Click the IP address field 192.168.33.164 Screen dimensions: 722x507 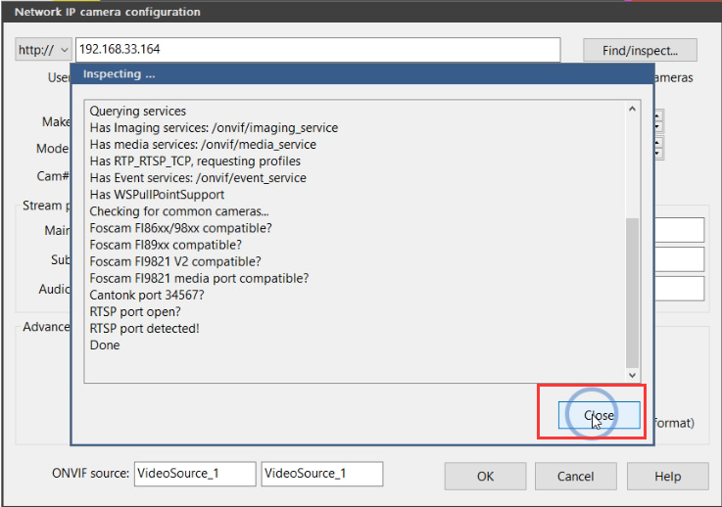[x=317, y=49]
